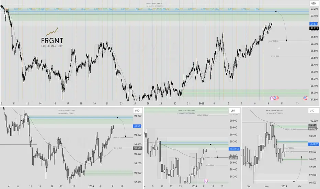Click the 96.500 value on the bottom-right chart price scale
This screenshot has width=320, height=189.
point(313,183)
